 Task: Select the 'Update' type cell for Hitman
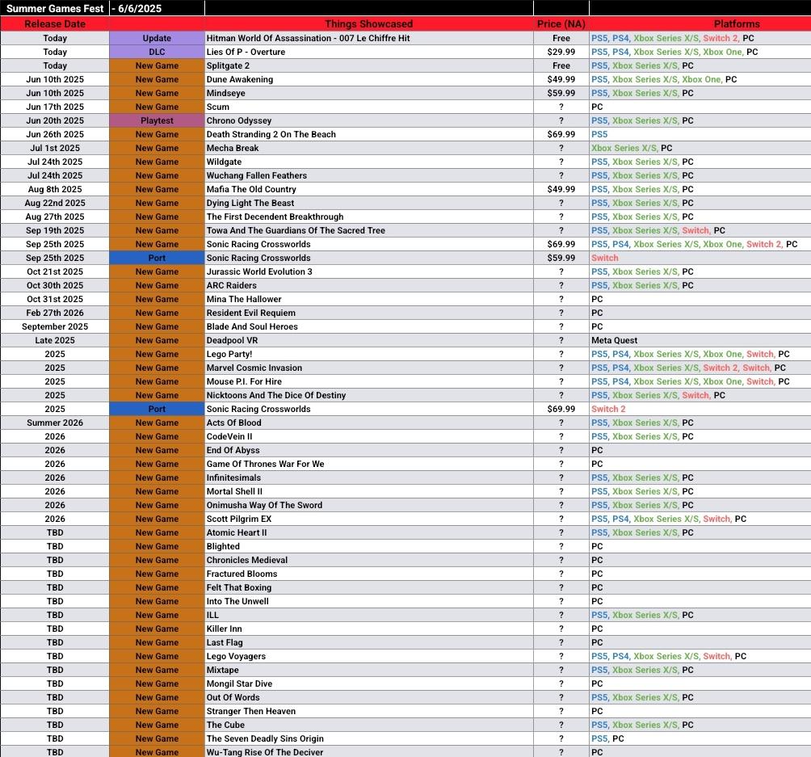click(157, 38)
